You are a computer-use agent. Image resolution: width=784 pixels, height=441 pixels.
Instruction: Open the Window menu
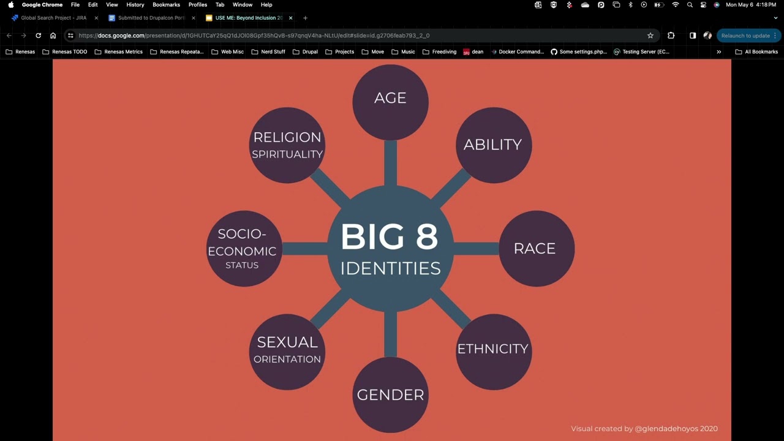243,4
